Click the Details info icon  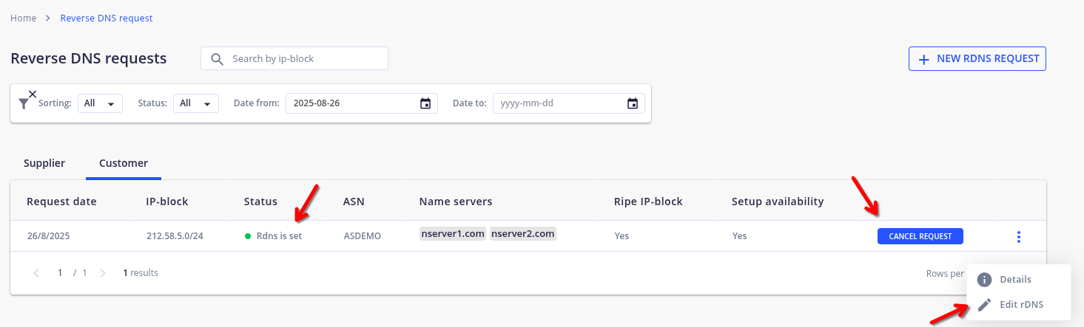[984, 280]
